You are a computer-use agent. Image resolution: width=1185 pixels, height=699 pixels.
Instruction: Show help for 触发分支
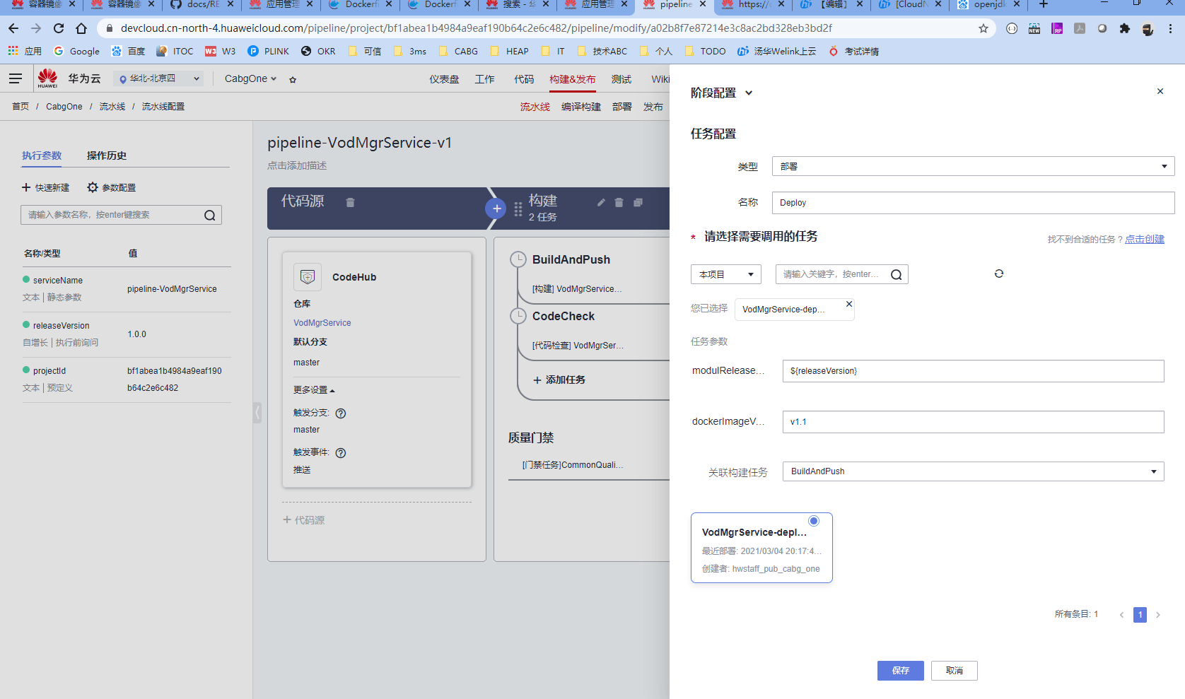coord(341,413)
